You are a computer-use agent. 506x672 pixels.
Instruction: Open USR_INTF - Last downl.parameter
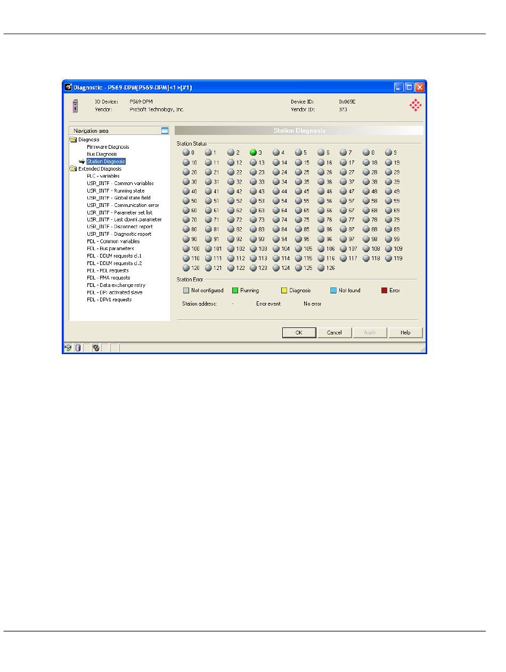point(125,220)
